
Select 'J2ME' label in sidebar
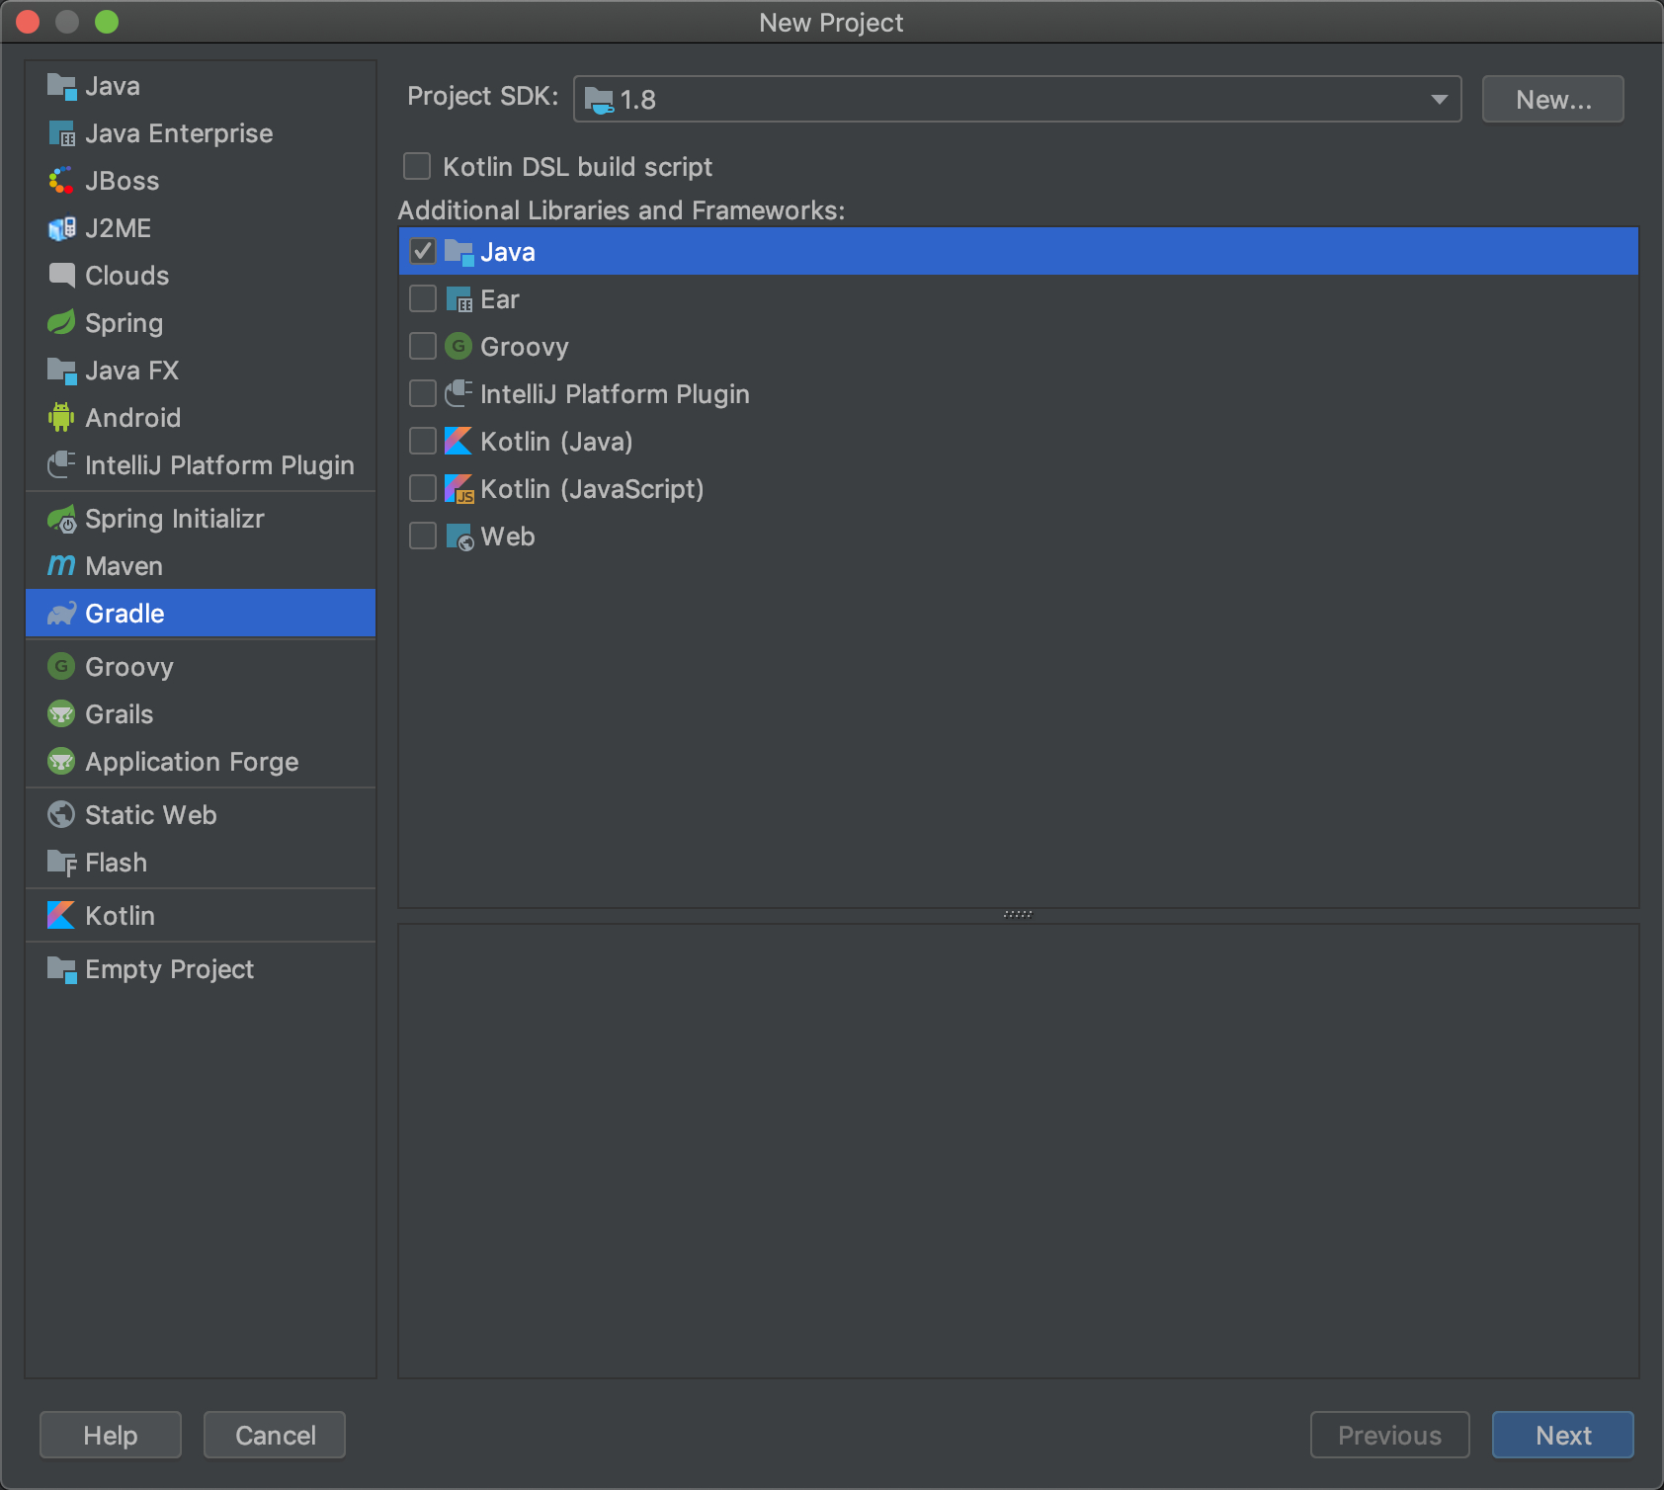coord(118,228)
